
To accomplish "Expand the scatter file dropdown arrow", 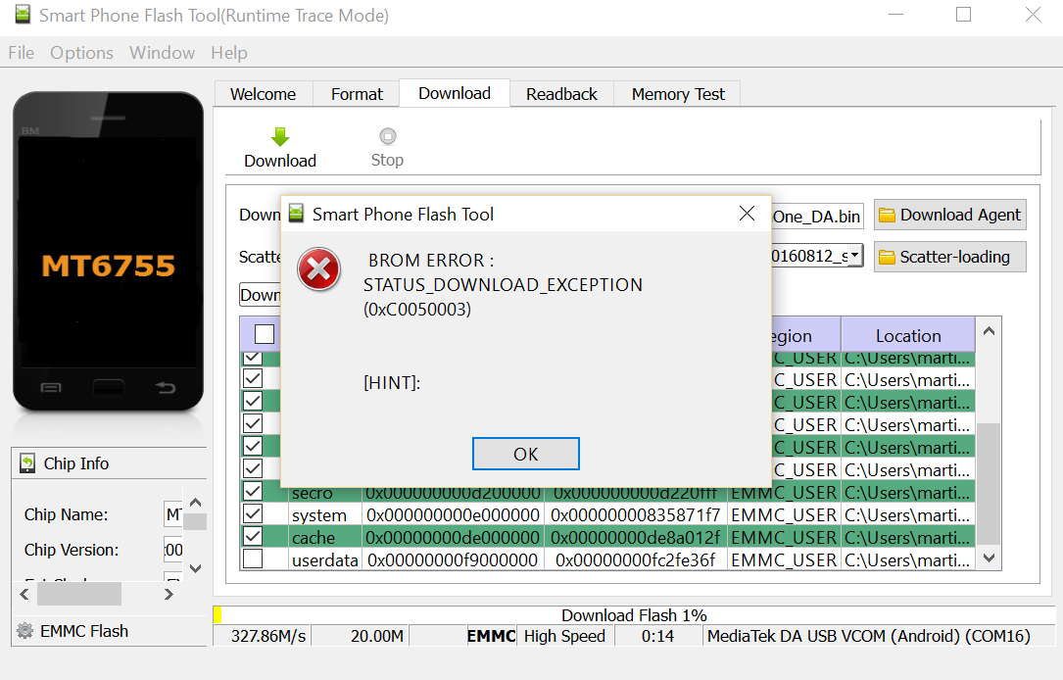I will pyautogui.click(x=855, y=256).
